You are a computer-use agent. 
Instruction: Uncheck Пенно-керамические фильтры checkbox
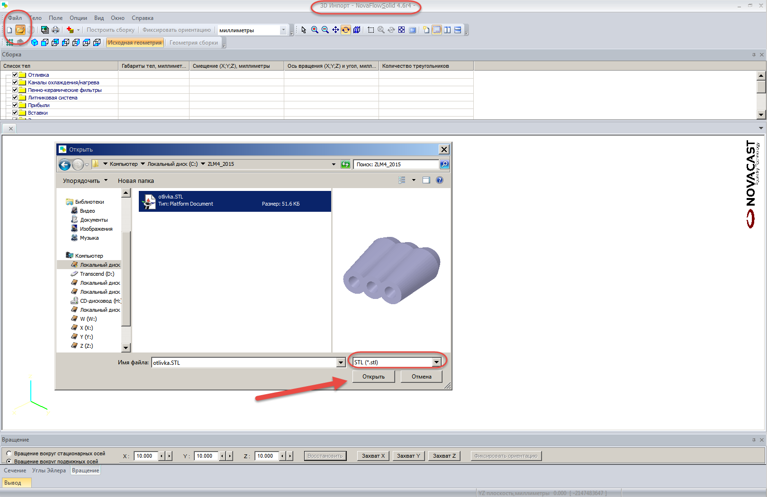click(x=15, y=90)
